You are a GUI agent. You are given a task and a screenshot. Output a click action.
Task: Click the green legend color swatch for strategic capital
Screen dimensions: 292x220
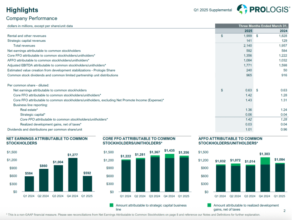[111, 205]
